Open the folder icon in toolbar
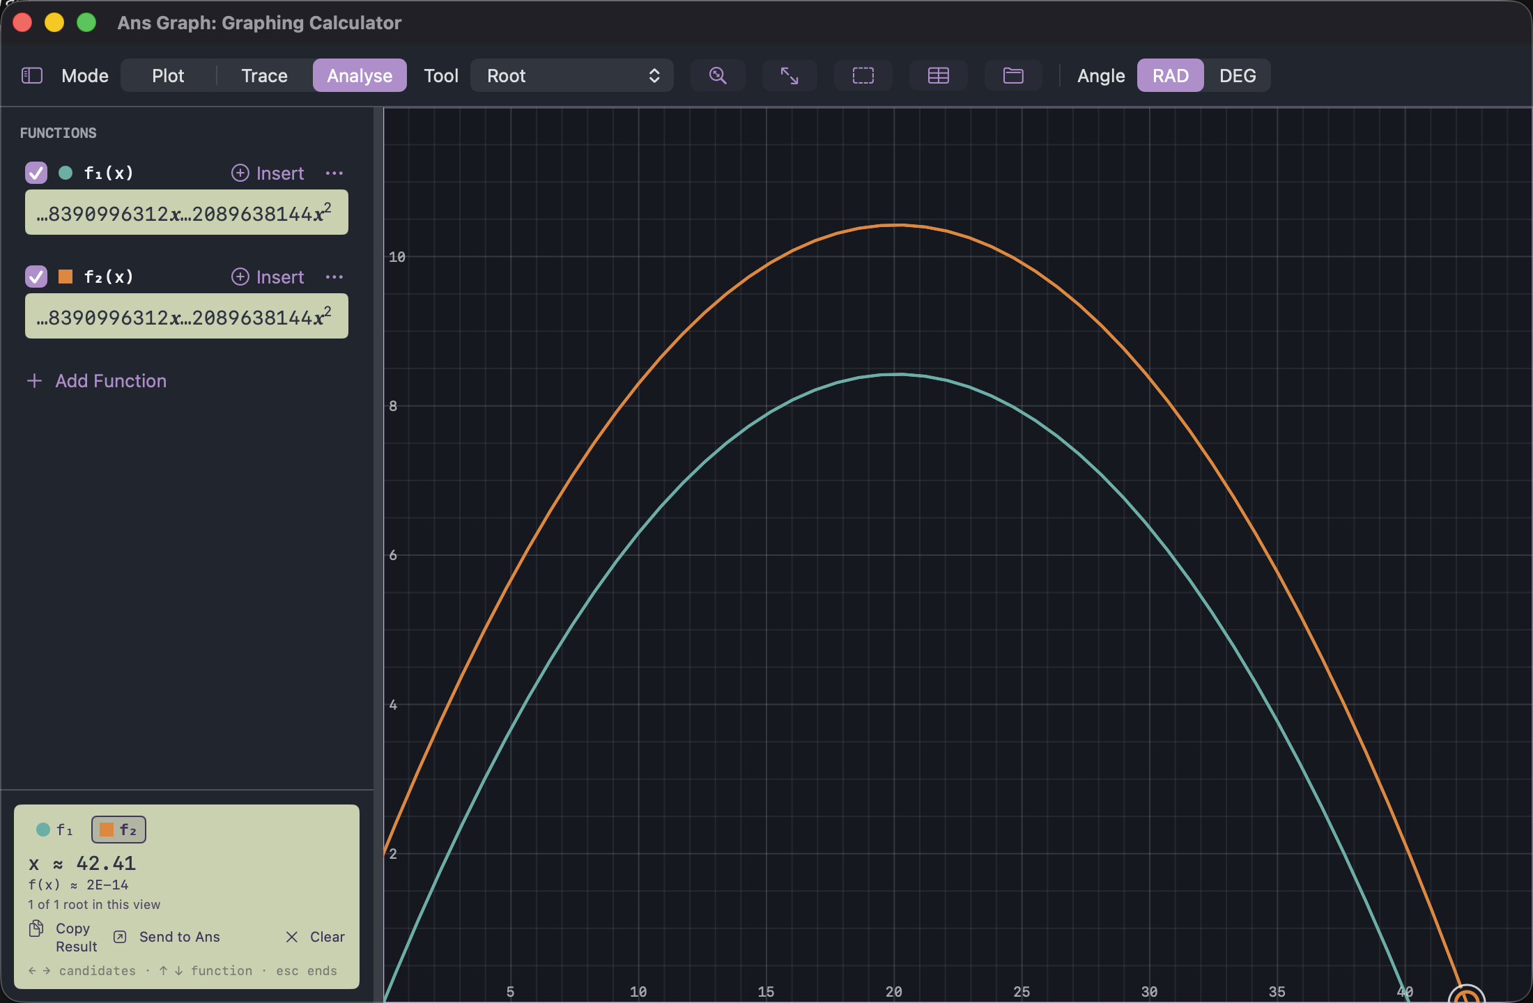Image resolution: width=1533 pixels, height=1003 pixels. (x=1013, y=75)
